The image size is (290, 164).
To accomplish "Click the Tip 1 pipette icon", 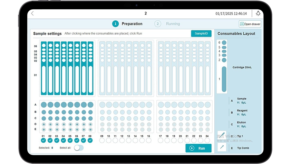I will pyautogui.click(x=222, y=135).
